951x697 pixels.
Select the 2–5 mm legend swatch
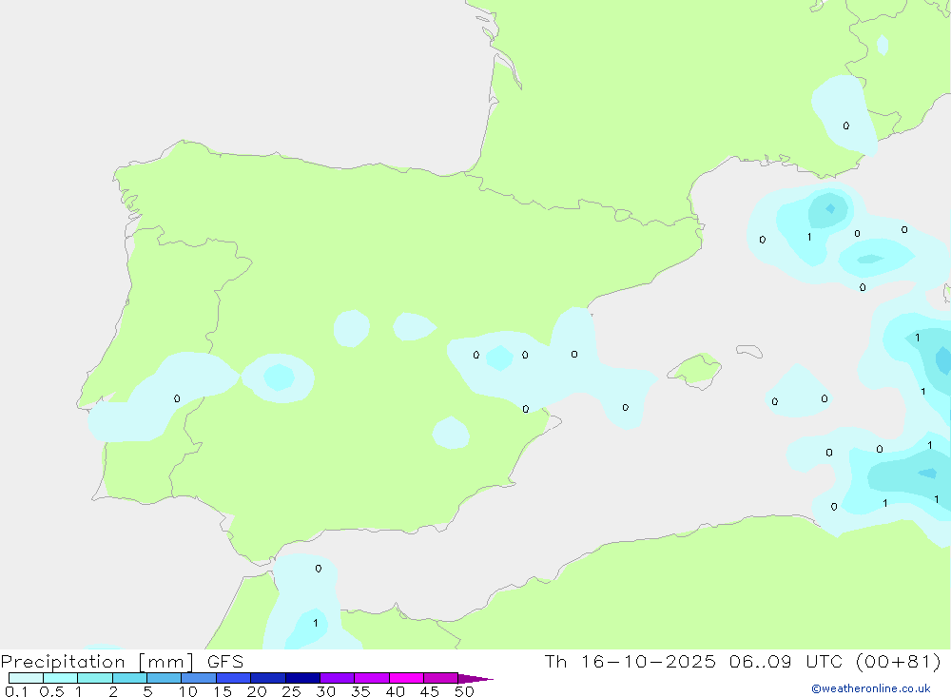129,678
